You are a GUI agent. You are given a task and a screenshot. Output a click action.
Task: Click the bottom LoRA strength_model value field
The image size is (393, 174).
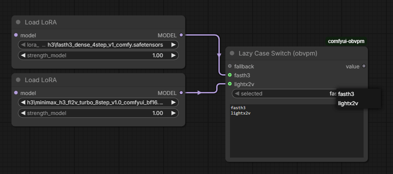(98, 113)
